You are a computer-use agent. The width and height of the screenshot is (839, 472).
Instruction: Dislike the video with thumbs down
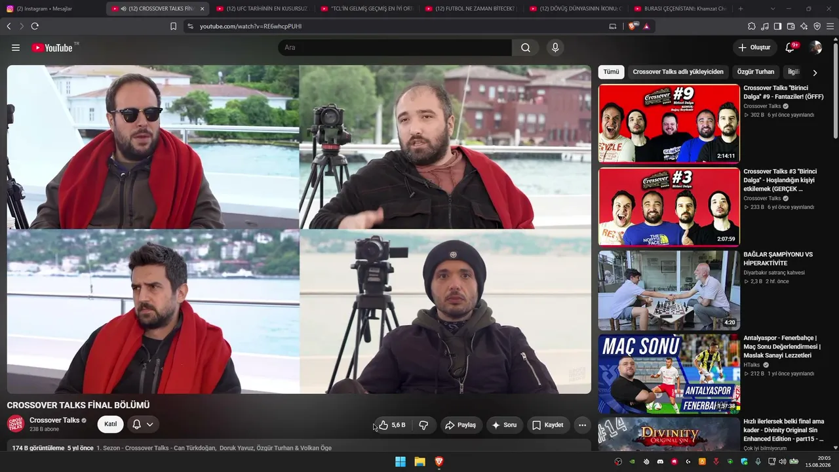tap(423, 425)
